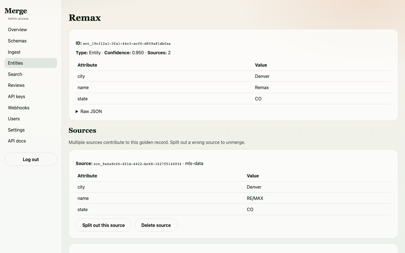Screen dimensions: 405x253
Task: Open API docs link
Action: pyautogui.click(x=31, y=141)
